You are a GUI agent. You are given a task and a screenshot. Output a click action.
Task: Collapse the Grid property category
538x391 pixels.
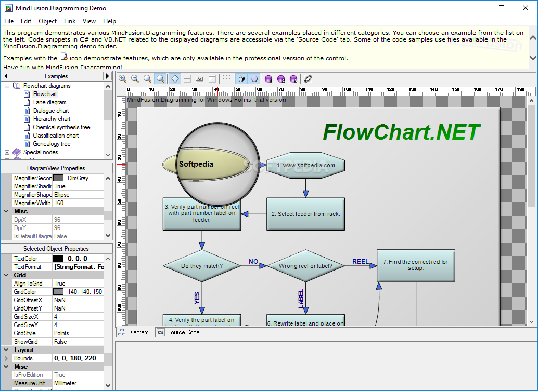coord(6,275)
